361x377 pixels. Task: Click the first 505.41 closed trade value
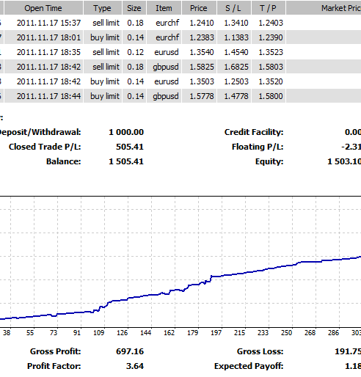(130, 147)
